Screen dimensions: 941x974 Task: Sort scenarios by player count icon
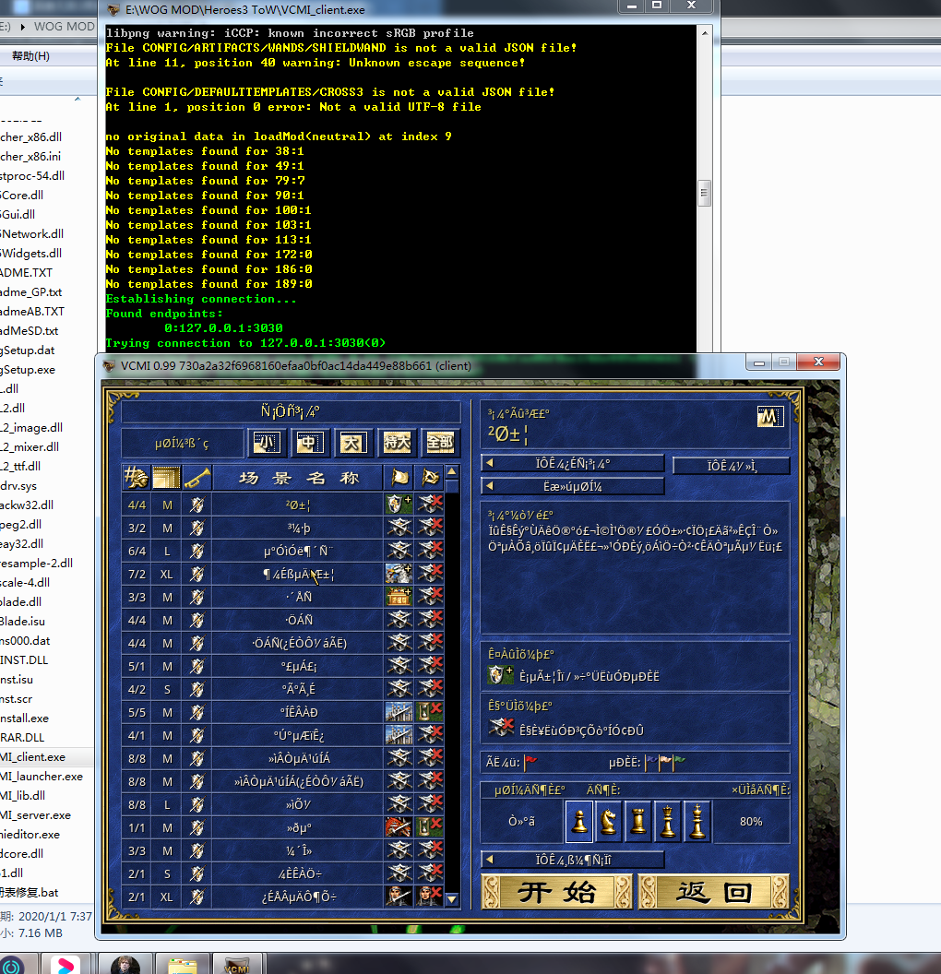[136, 478]
